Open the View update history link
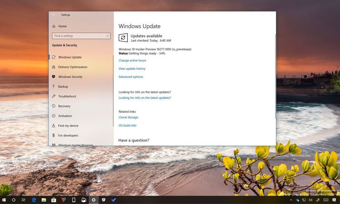340x204 pixels. point(132,69)
